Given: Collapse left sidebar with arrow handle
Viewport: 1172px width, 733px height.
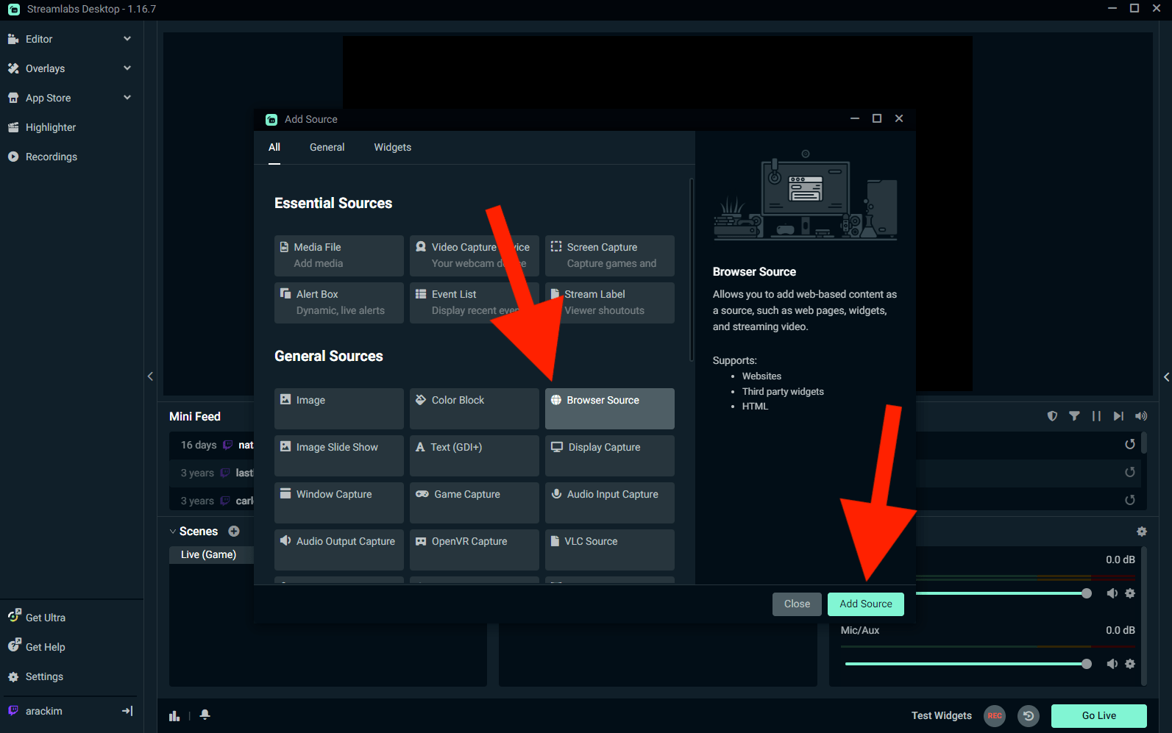Looking at the screenshot, I should (x=150, y=376).
